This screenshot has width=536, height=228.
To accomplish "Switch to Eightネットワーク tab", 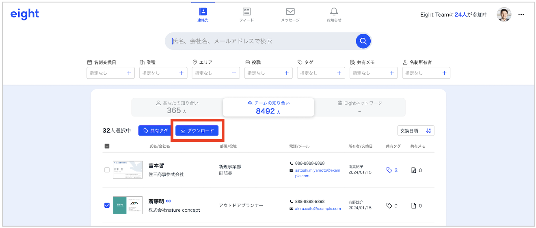I will (x=359, y=108).
